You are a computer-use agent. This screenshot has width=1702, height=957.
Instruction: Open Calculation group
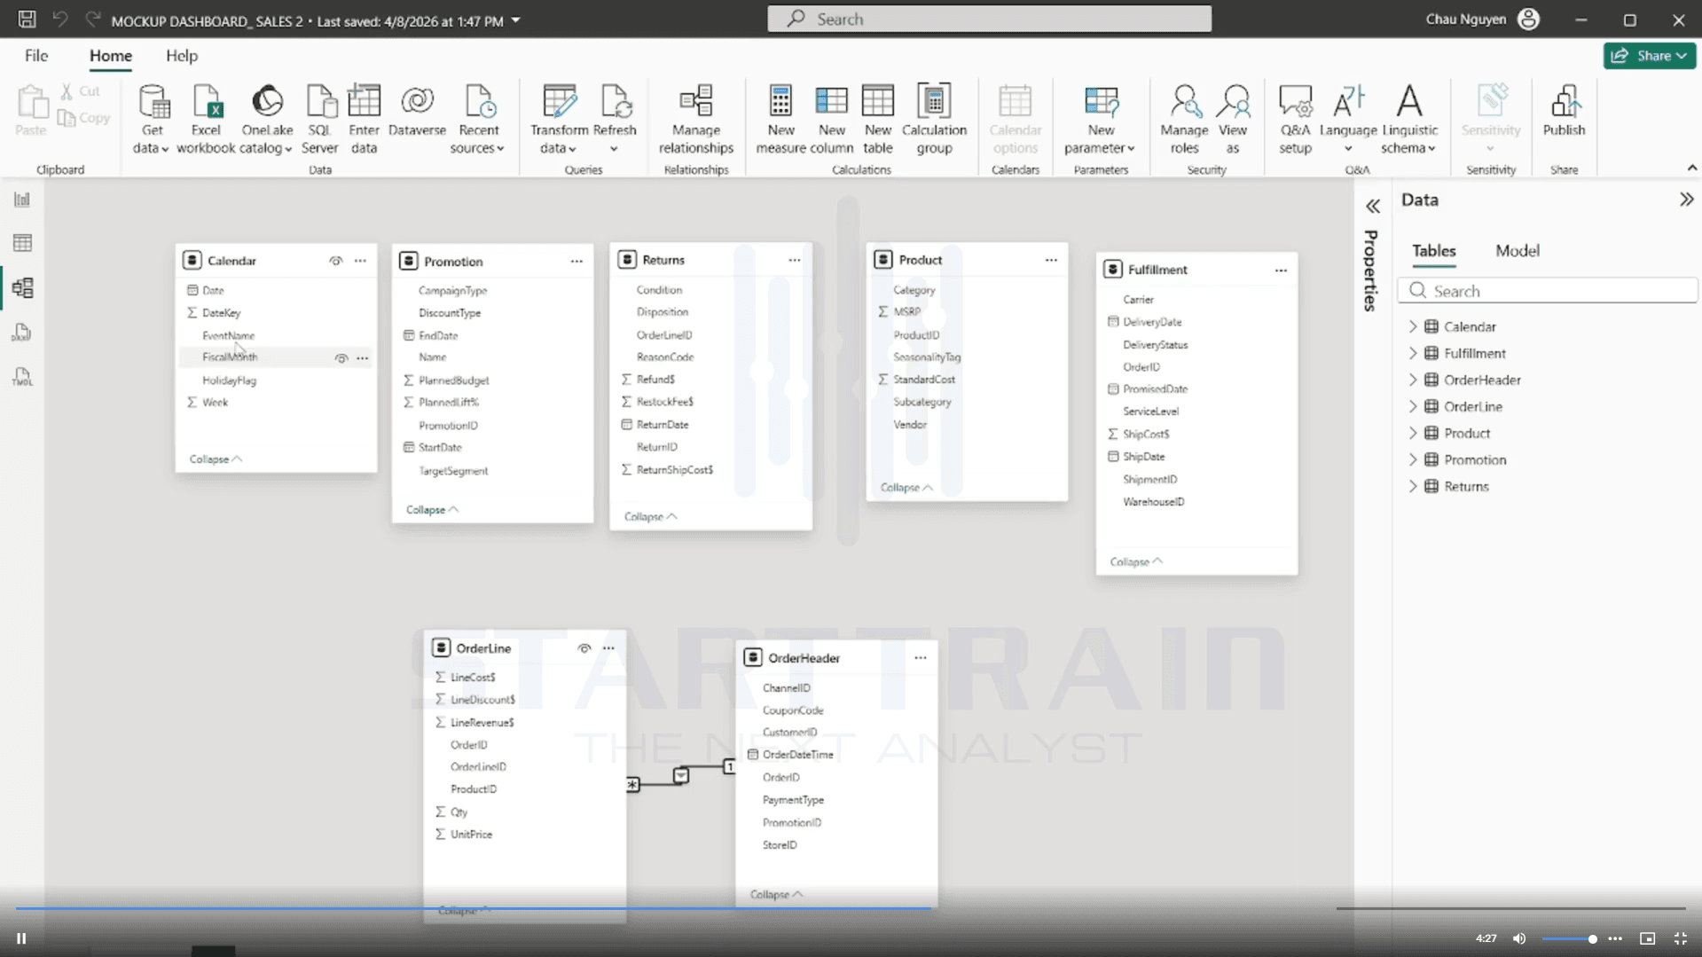pos(934,120)
